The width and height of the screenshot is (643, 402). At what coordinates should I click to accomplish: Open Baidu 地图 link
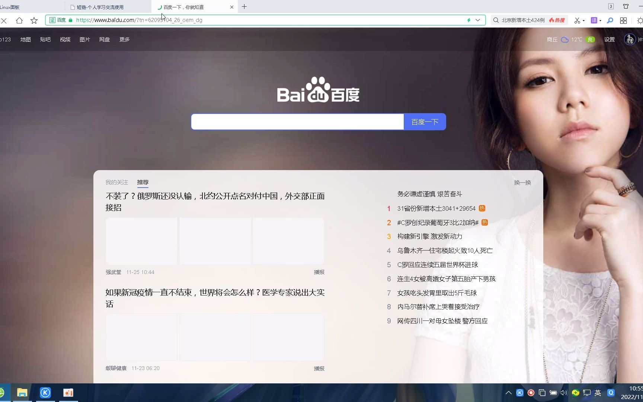[26, 39]
